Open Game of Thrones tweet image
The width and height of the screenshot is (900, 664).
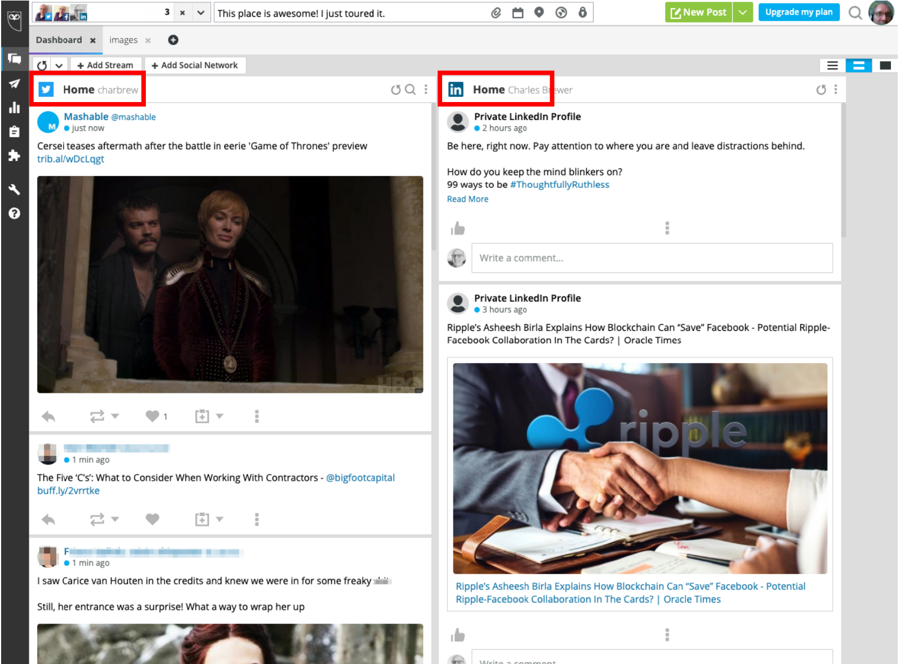point(230,285)
